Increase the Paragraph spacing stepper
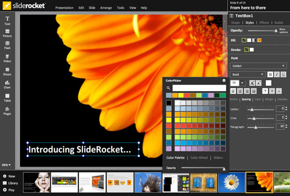Viewport: 290px width, 196px height. pyautogui.click(x=287, y=125)
